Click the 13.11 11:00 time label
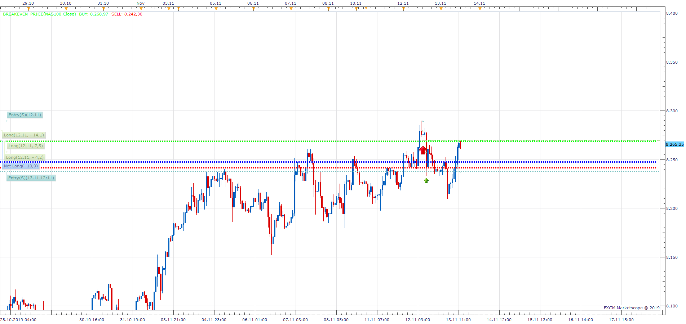The width and height of the screenshot is (686, 324). (x=459, y=320)
